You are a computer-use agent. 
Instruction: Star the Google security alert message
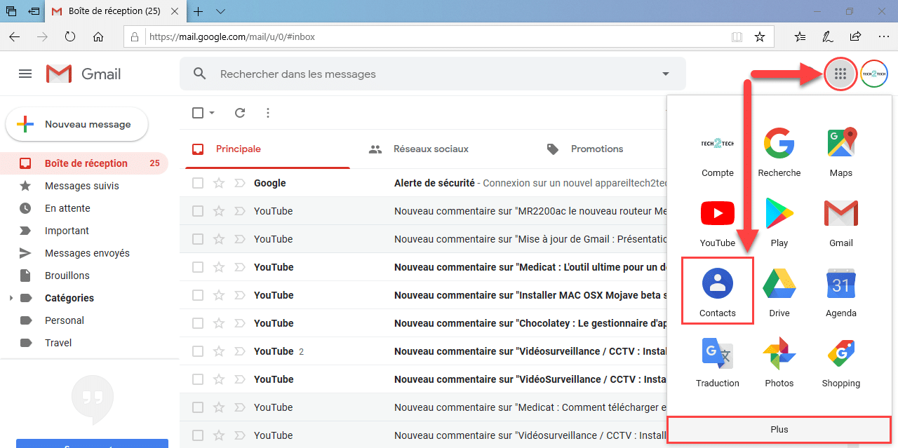click(219, 183)
